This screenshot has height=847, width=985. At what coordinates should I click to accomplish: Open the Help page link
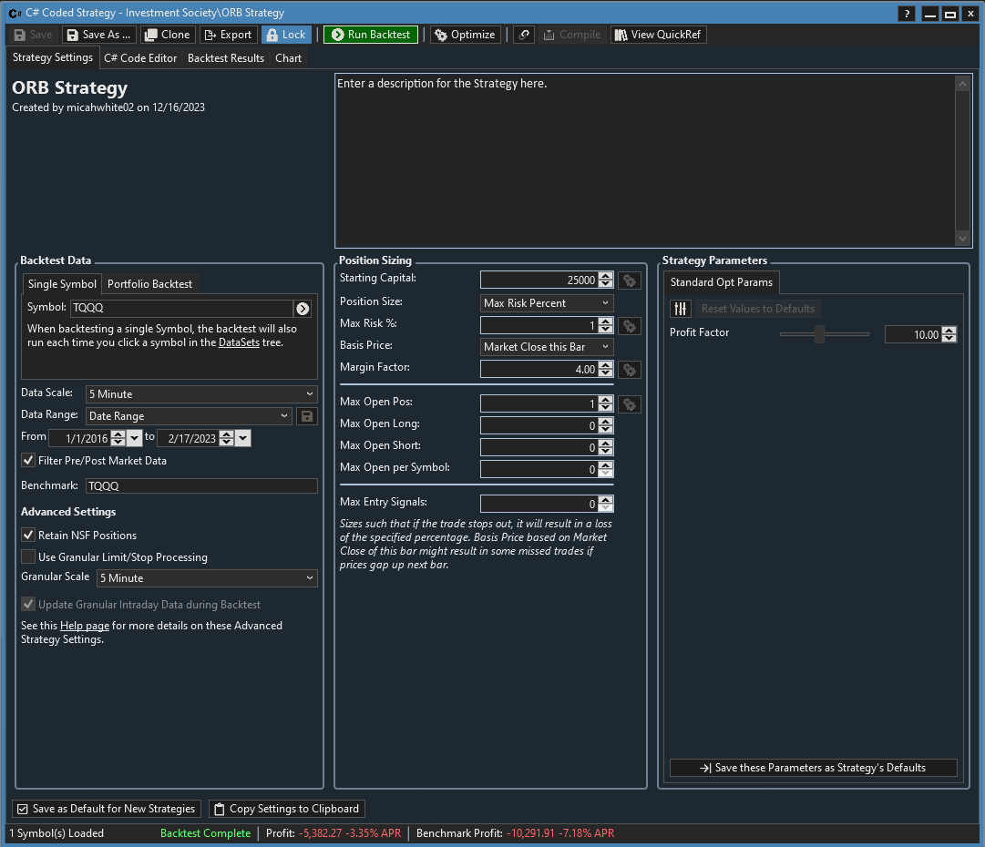pos(85,626)
